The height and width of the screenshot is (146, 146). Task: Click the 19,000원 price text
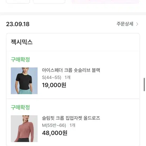[x=54, y=85]
